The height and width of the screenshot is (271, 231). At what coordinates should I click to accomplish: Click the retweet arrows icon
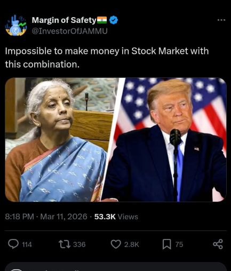pos(65,244)
